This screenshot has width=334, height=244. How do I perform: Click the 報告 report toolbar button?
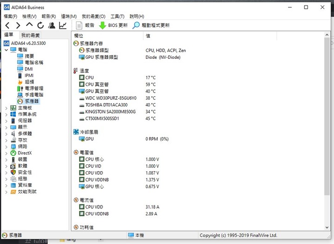coord(85,25)
